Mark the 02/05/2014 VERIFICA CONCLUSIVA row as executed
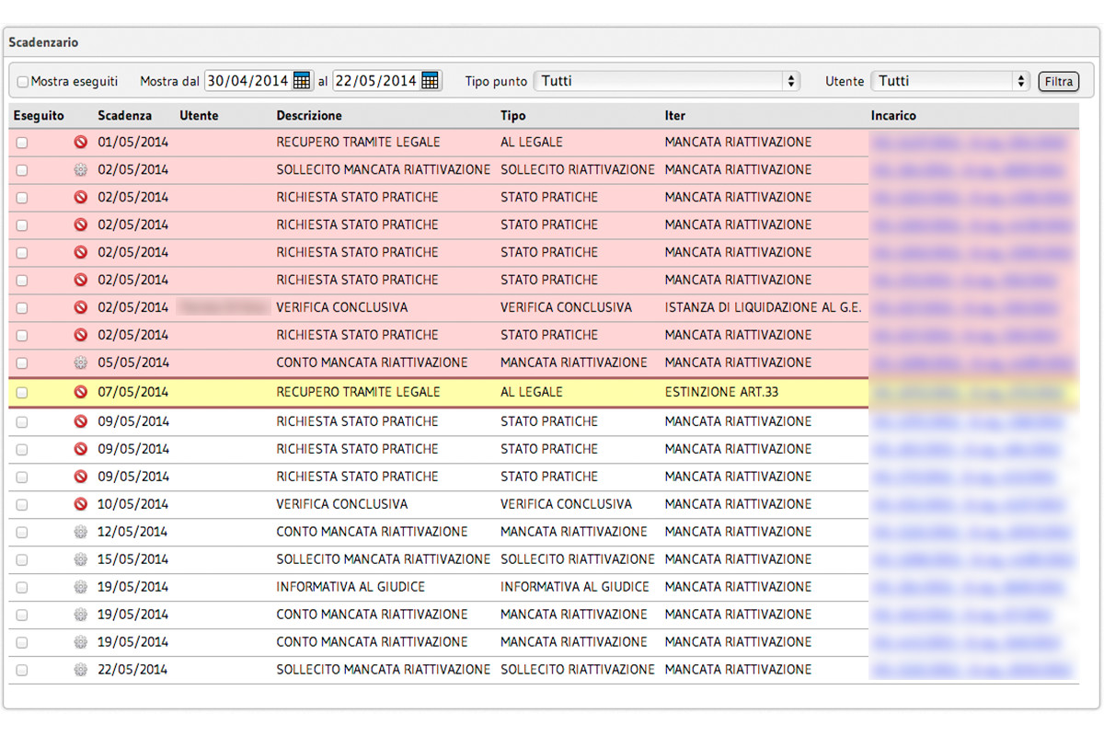The height and width of the screenshot is (736, 1104). pyautogui.click(x=22, y=309)
